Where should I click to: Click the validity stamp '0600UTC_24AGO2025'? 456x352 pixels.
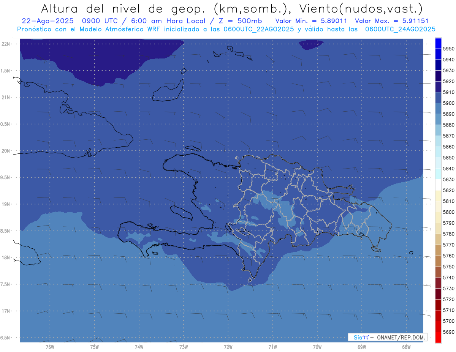pyautogui.click(x=400, y=29)
